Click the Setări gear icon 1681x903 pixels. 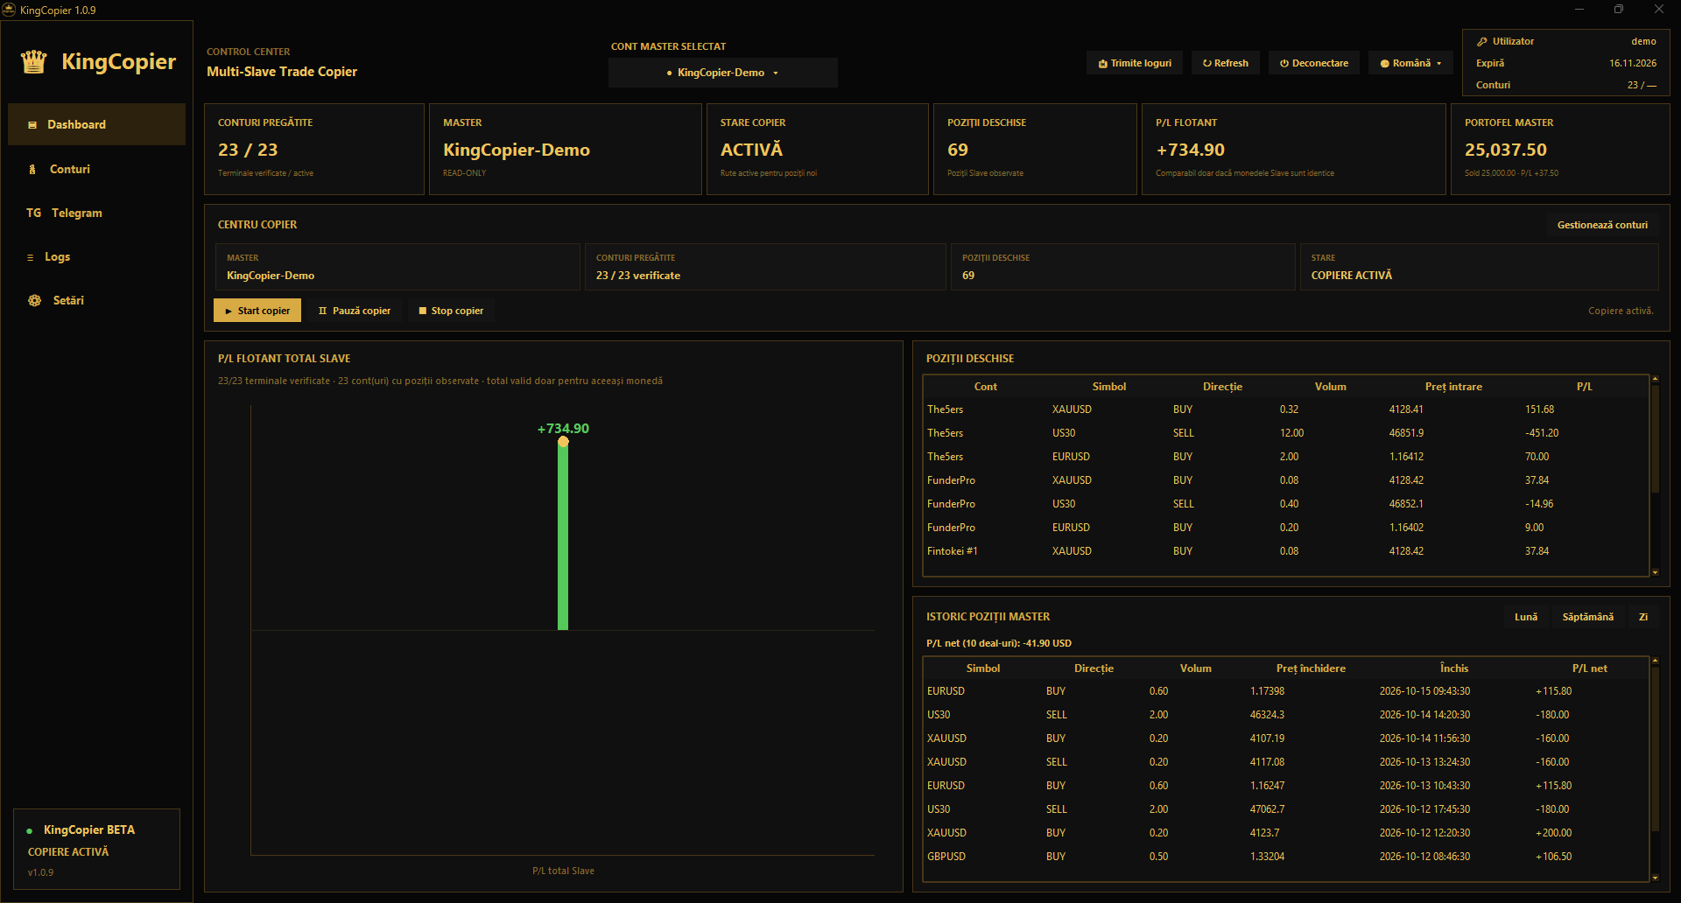(x=35, y=301)
